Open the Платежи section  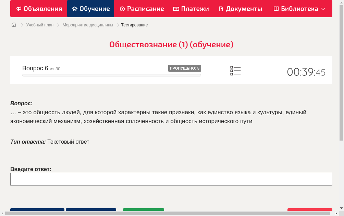point(191,9)
